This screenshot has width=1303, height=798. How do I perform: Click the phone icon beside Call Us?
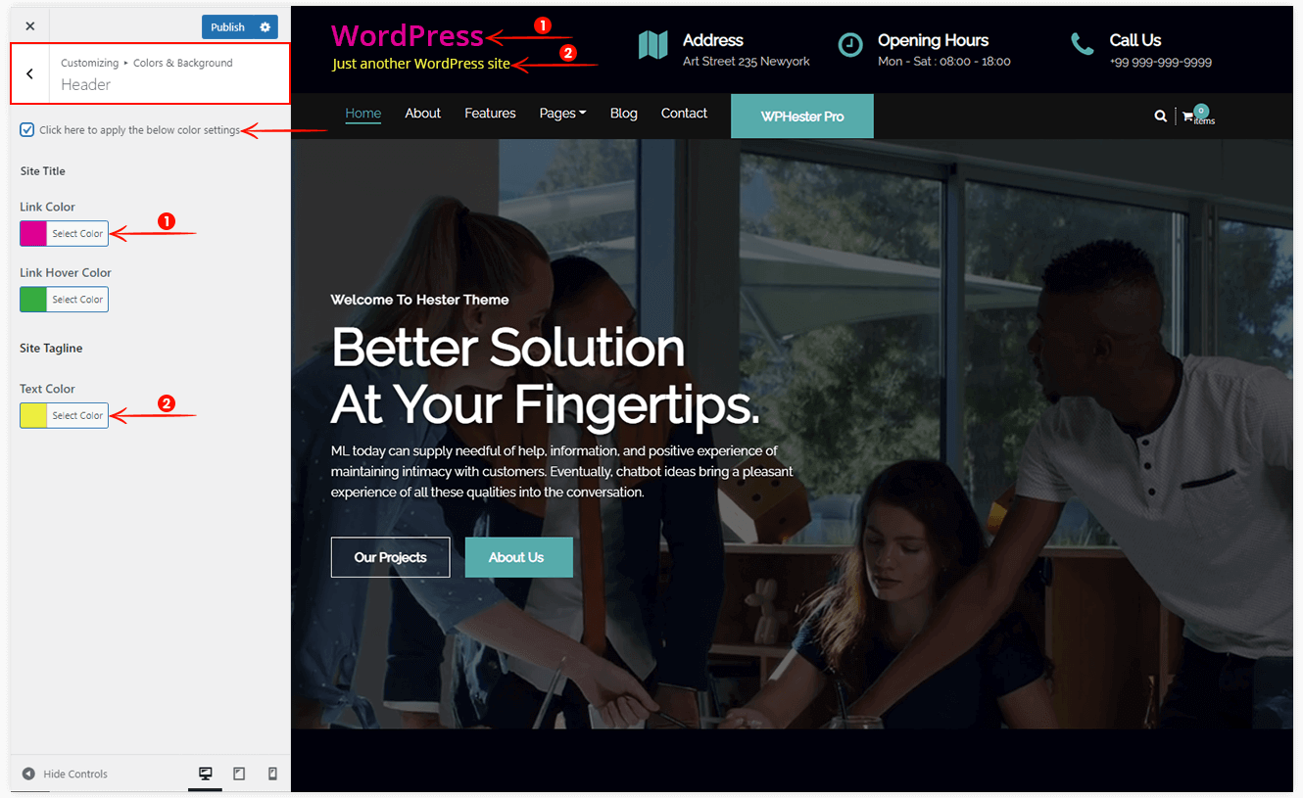pos(1083,44)
